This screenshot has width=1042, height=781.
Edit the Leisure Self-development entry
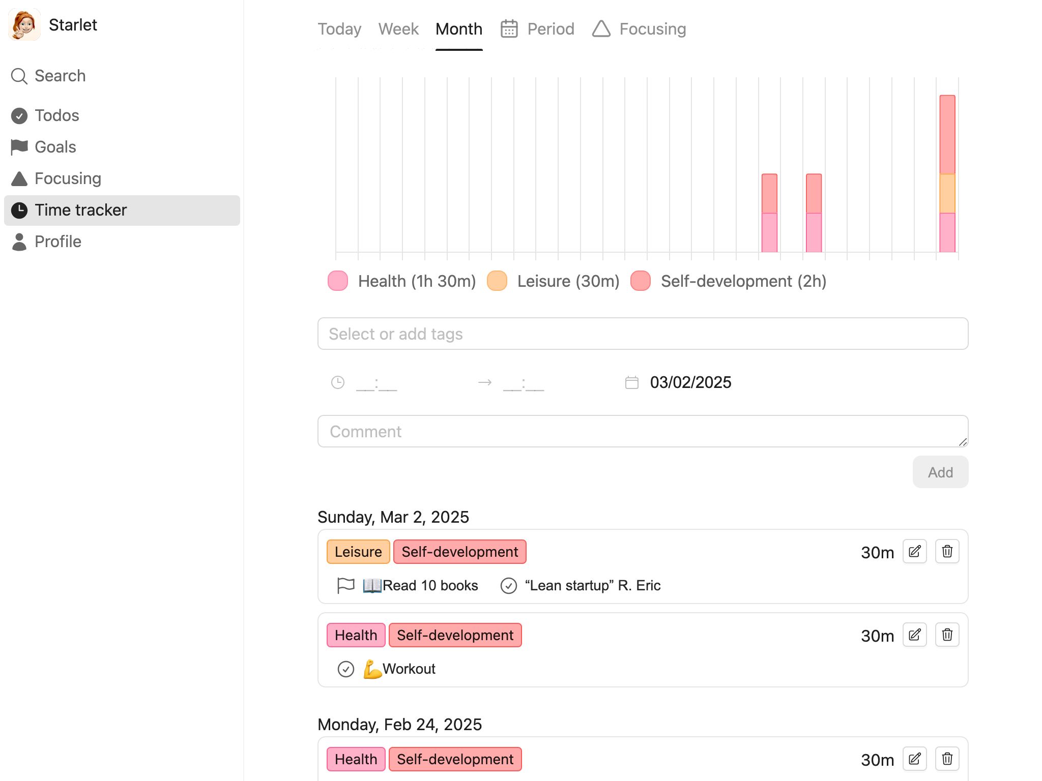coord(914,552)
